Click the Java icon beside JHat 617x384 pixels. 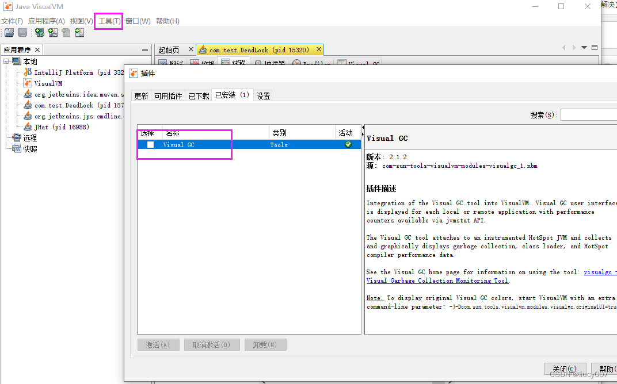click(x=28, y=127)
